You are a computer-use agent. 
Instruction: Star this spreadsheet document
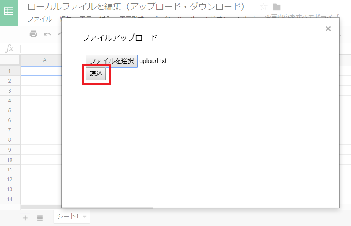tap(264, 7)
